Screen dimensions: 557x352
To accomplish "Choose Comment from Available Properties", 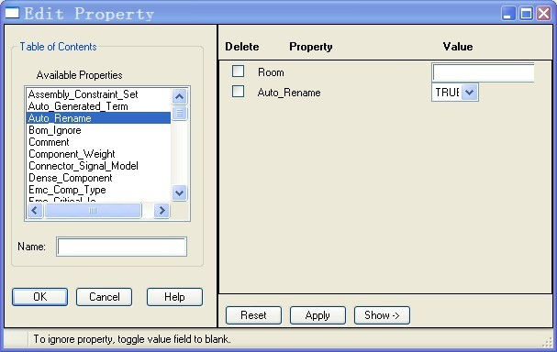I will (98, 142).
